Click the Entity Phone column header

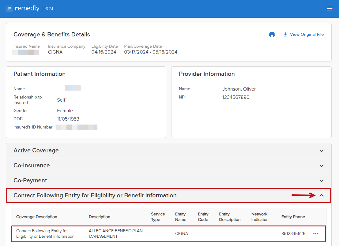pos(293,217)
